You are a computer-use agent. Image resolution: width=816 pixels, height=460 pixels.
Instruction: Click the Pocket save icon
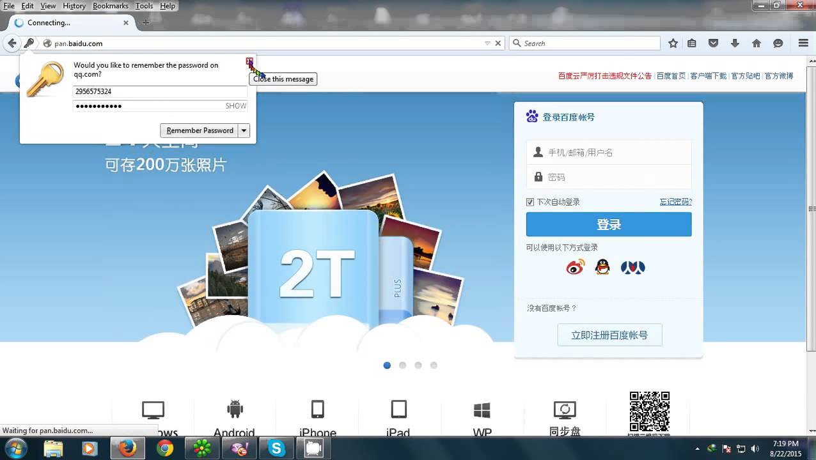pyautogui.click(x=714, y=43)
